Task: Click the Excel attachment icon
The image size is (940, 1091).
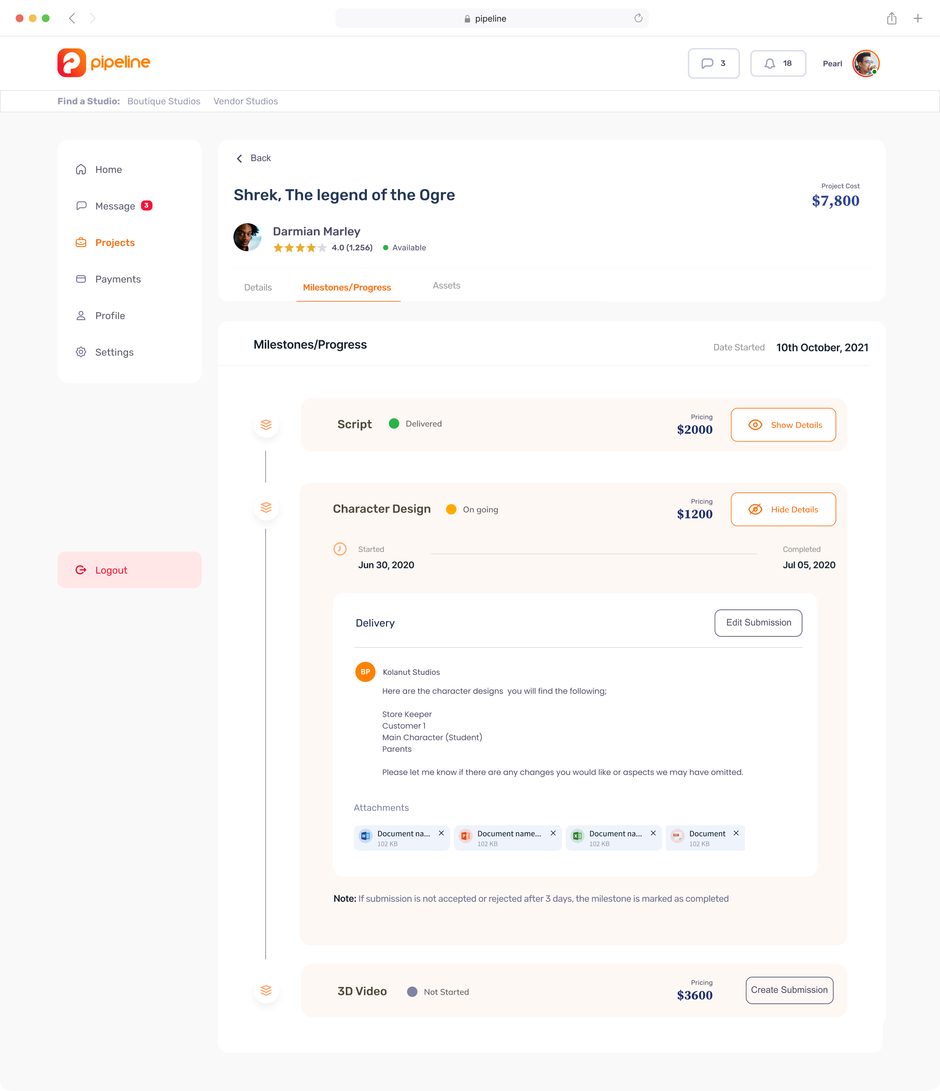Action: [577, 836]
